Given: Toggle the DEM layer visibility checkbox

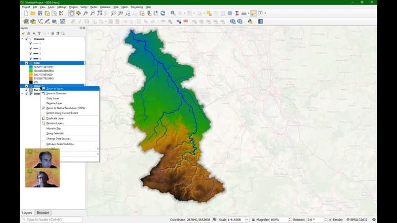Looking at the screenshot, I should click(26, 63).
